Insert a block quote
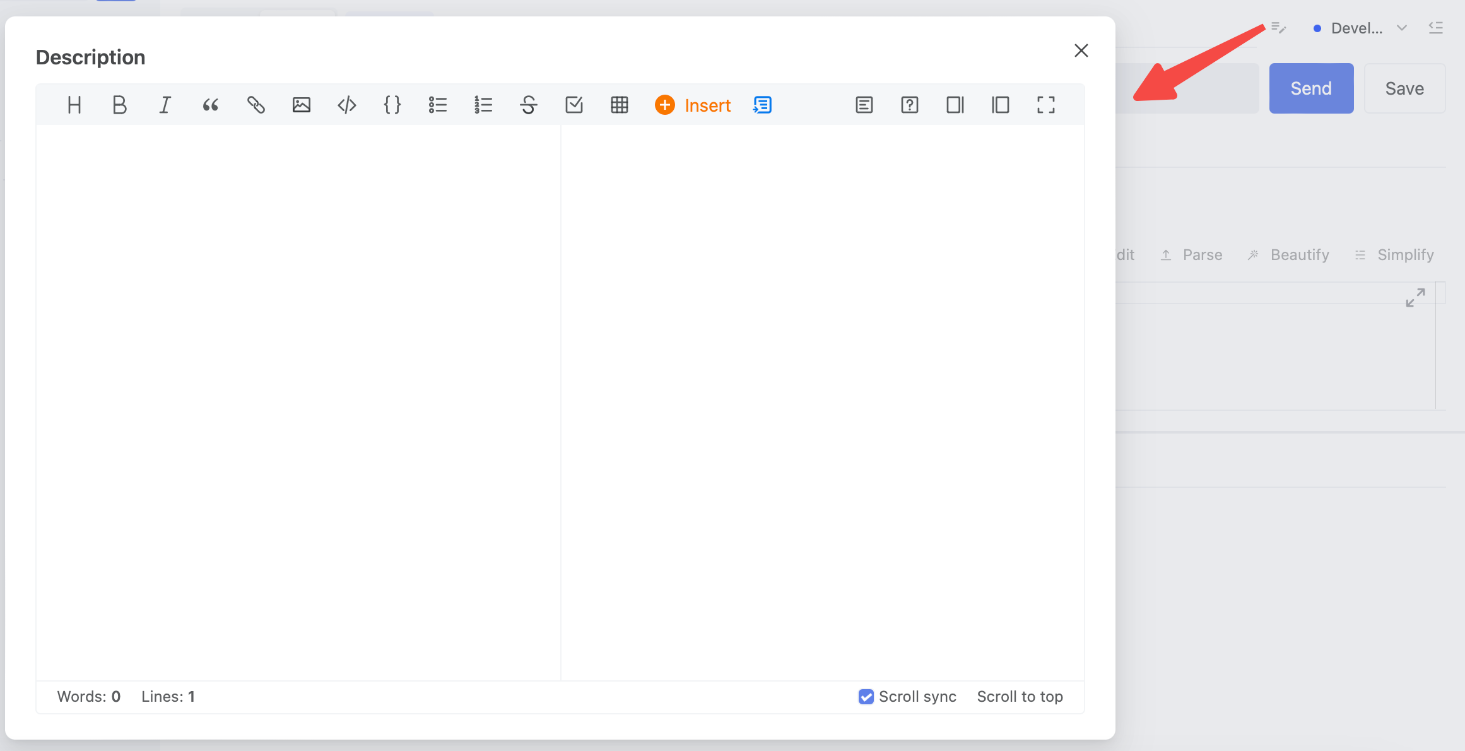Screen dimensions: 1465x751 click(x=211, y=105)
